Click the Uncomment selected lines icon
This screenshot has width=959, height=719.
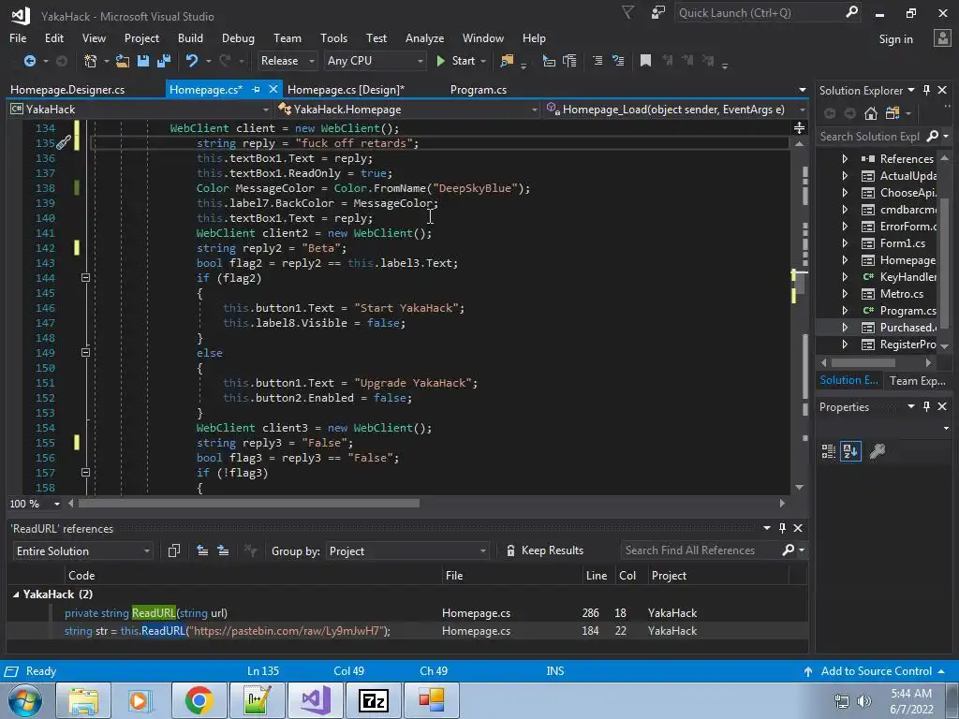[618, 61]
